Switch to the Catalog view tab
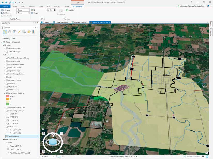The image size is (213, 159). 45,22
